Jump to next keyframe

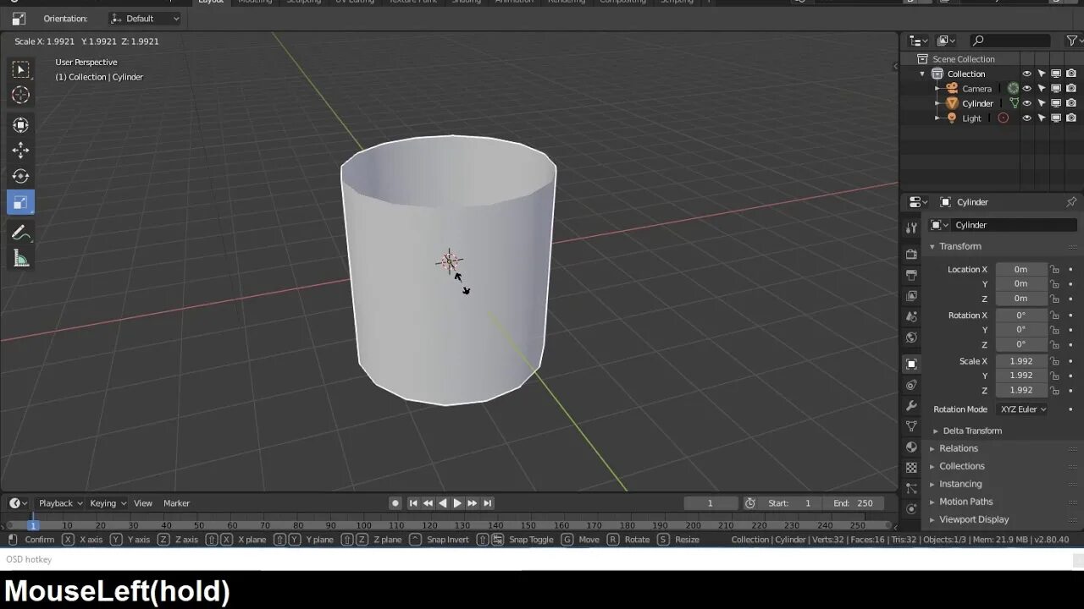[x=472, y=503]
